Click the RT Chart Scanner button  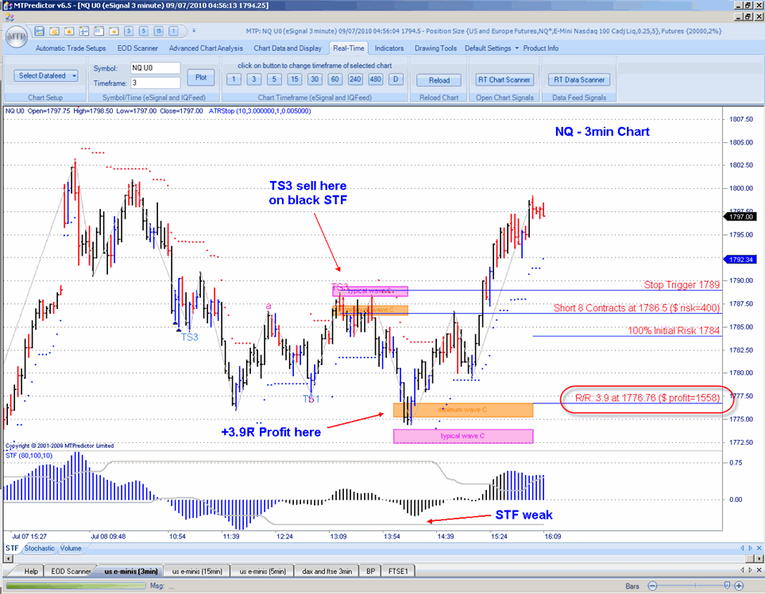coord(504,79)
